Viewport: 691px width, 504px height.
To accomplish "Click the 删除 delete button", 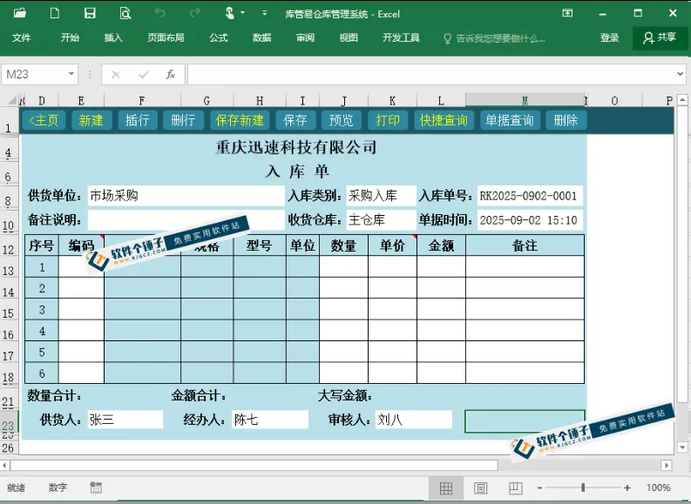I will [566, 120].
